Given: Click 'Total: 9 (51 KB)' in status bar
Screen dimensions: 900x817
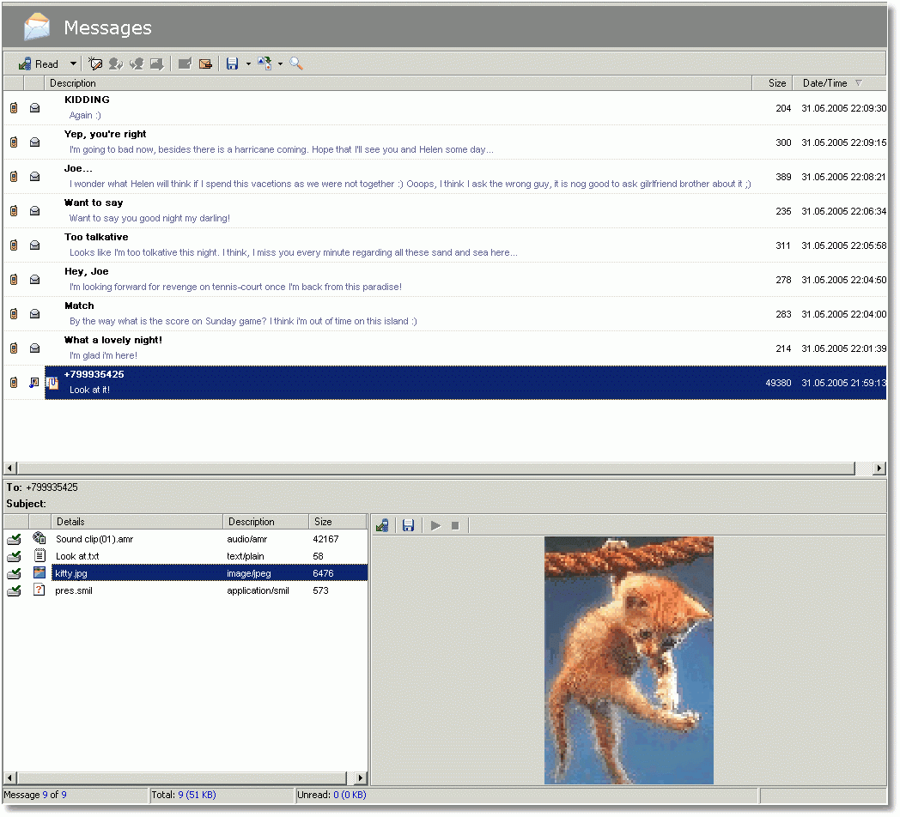Looking at the screenshot, I should 184,796.
